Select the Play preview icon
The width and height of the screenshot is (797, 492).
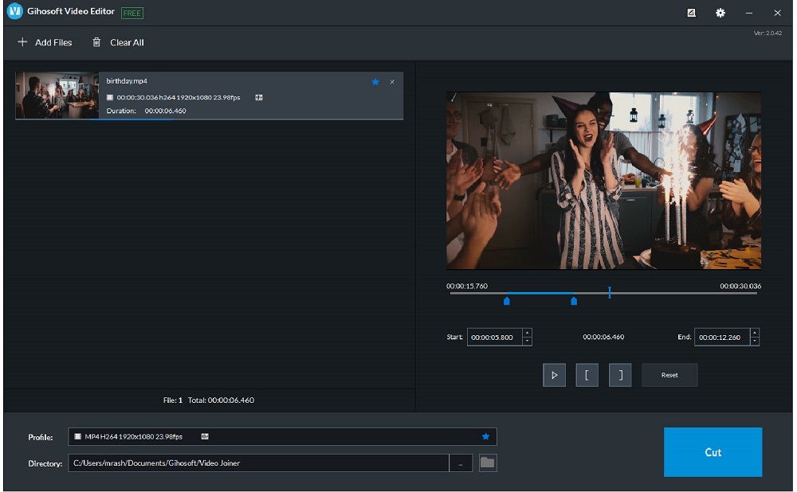(554, 374)
